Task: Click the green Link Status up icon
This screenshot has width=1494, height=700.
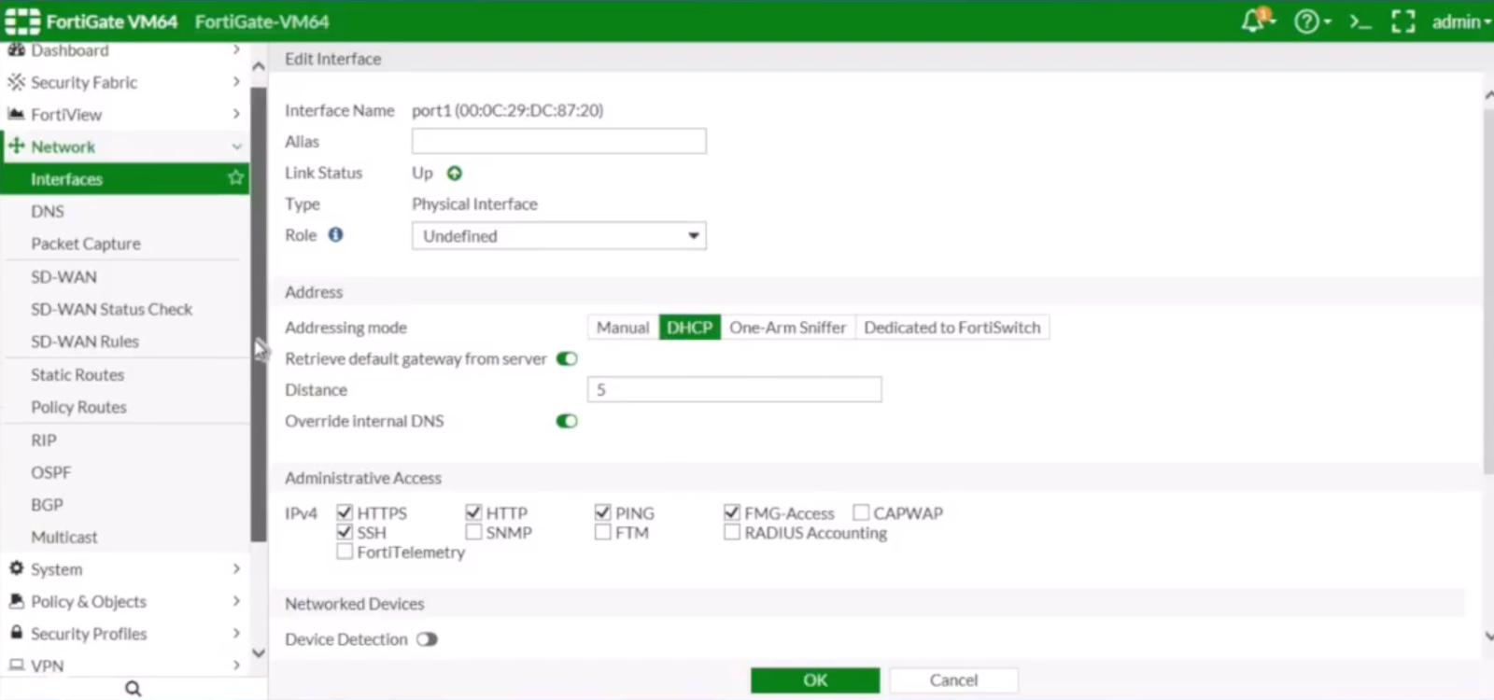Action: coord(455,173)
